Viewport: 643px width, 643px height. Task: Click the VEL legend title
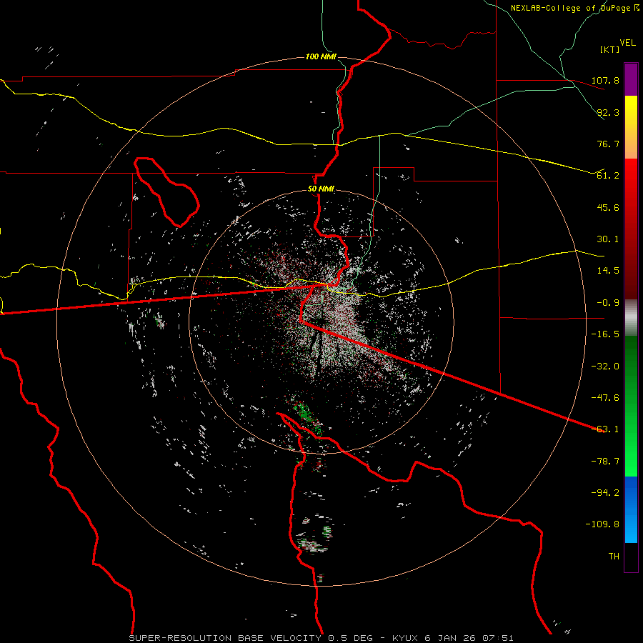tap(627, 43)
